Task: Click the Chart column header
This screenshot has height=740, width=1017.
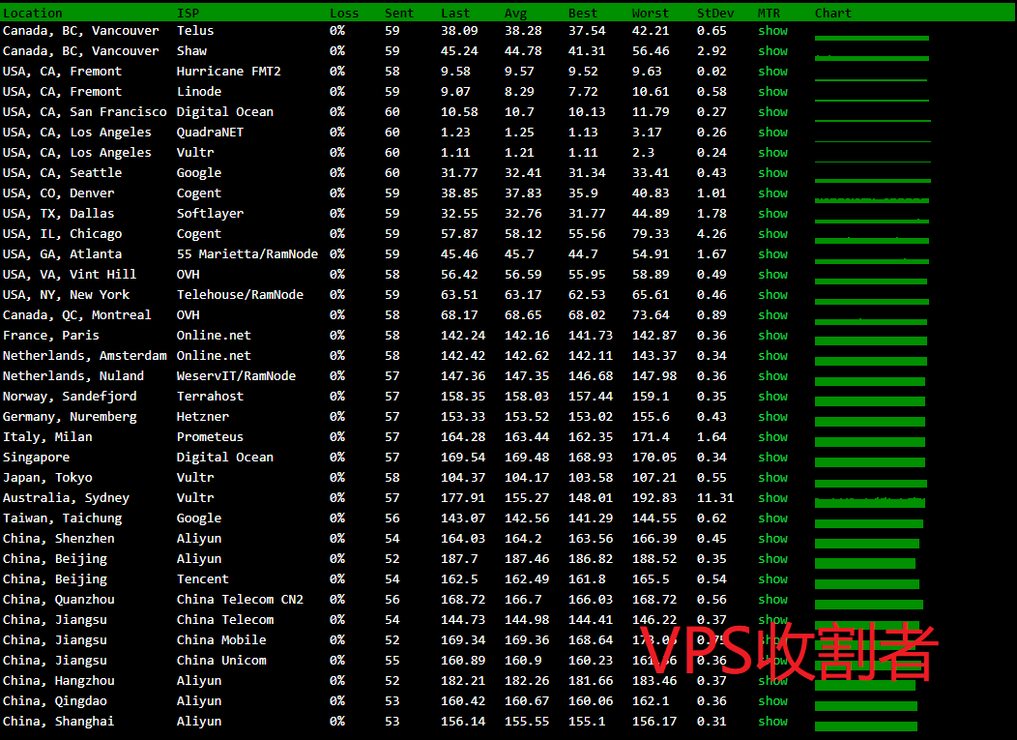Action: (x=832, y=14)
